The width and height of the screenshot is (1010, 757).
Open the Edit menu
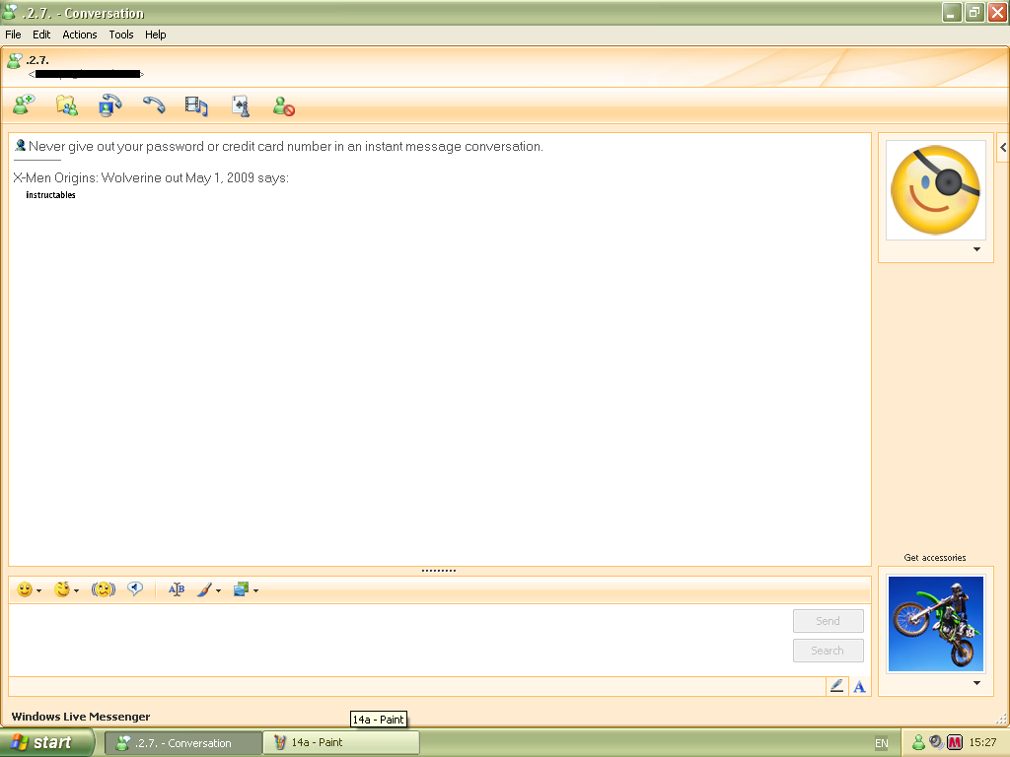pos(41,34)
